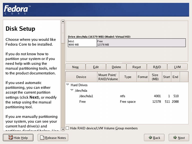Click the Fedora Core logo
192x144 pixels.
[x=16, y=9]
